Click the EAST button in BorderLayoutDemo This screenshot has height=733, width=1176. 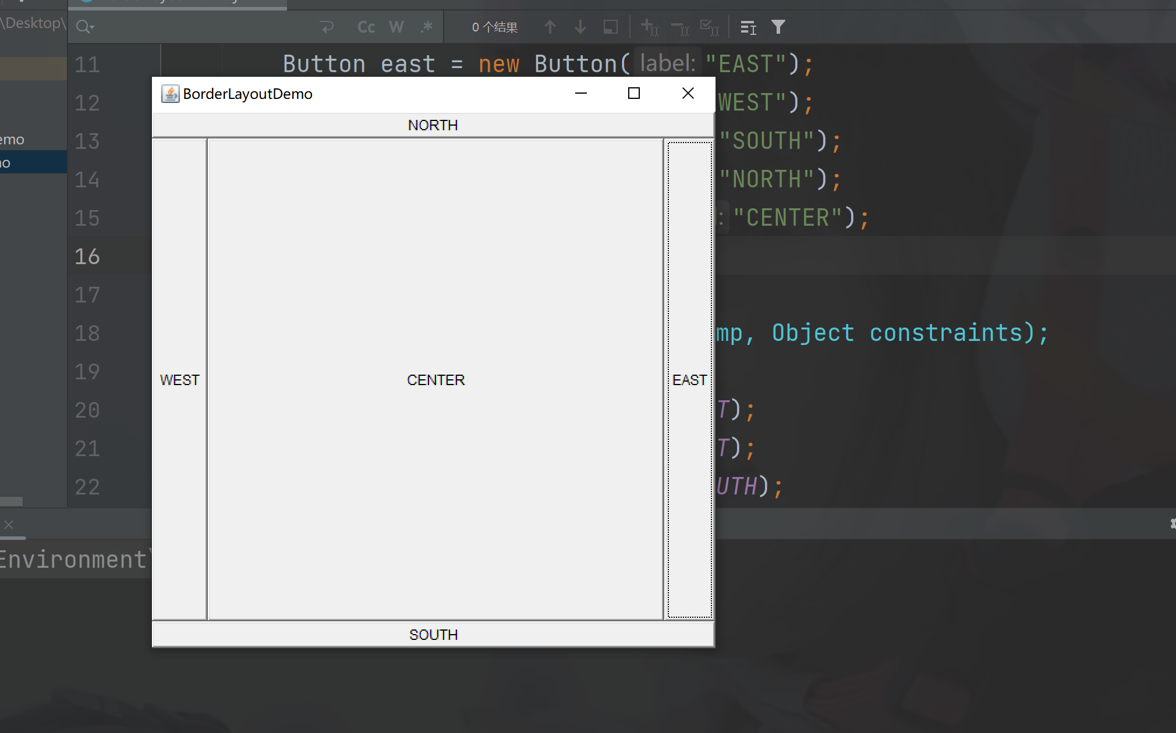coord(689,379)
